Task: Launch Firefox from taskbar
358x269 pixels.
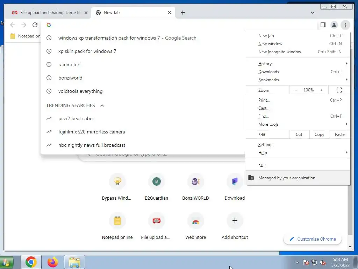Action: pos(53,262)
